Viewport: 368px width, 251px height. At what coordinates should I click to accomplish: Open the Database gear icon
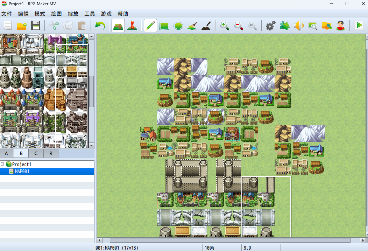[x=270, y=26]
